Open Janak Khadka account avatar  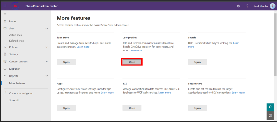click(x=272, y=6)
